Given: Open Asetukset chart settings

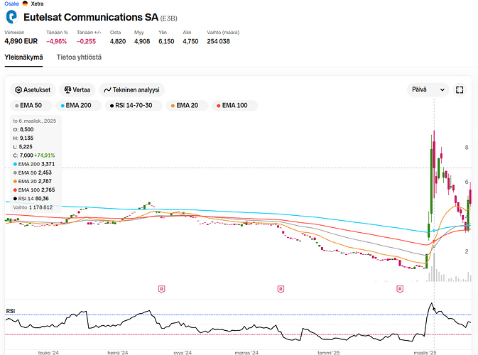Looking at the screenshot, I should 33,90.
